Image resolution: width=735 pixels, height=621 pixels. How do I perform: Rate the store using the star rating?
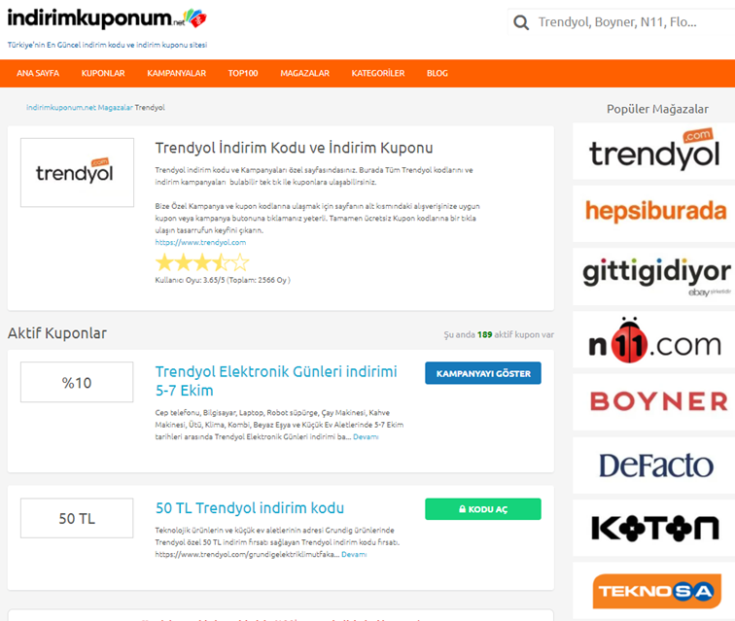coord(202,262)
